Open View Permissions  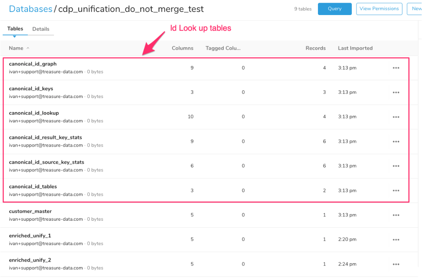[x=379, y=9]
